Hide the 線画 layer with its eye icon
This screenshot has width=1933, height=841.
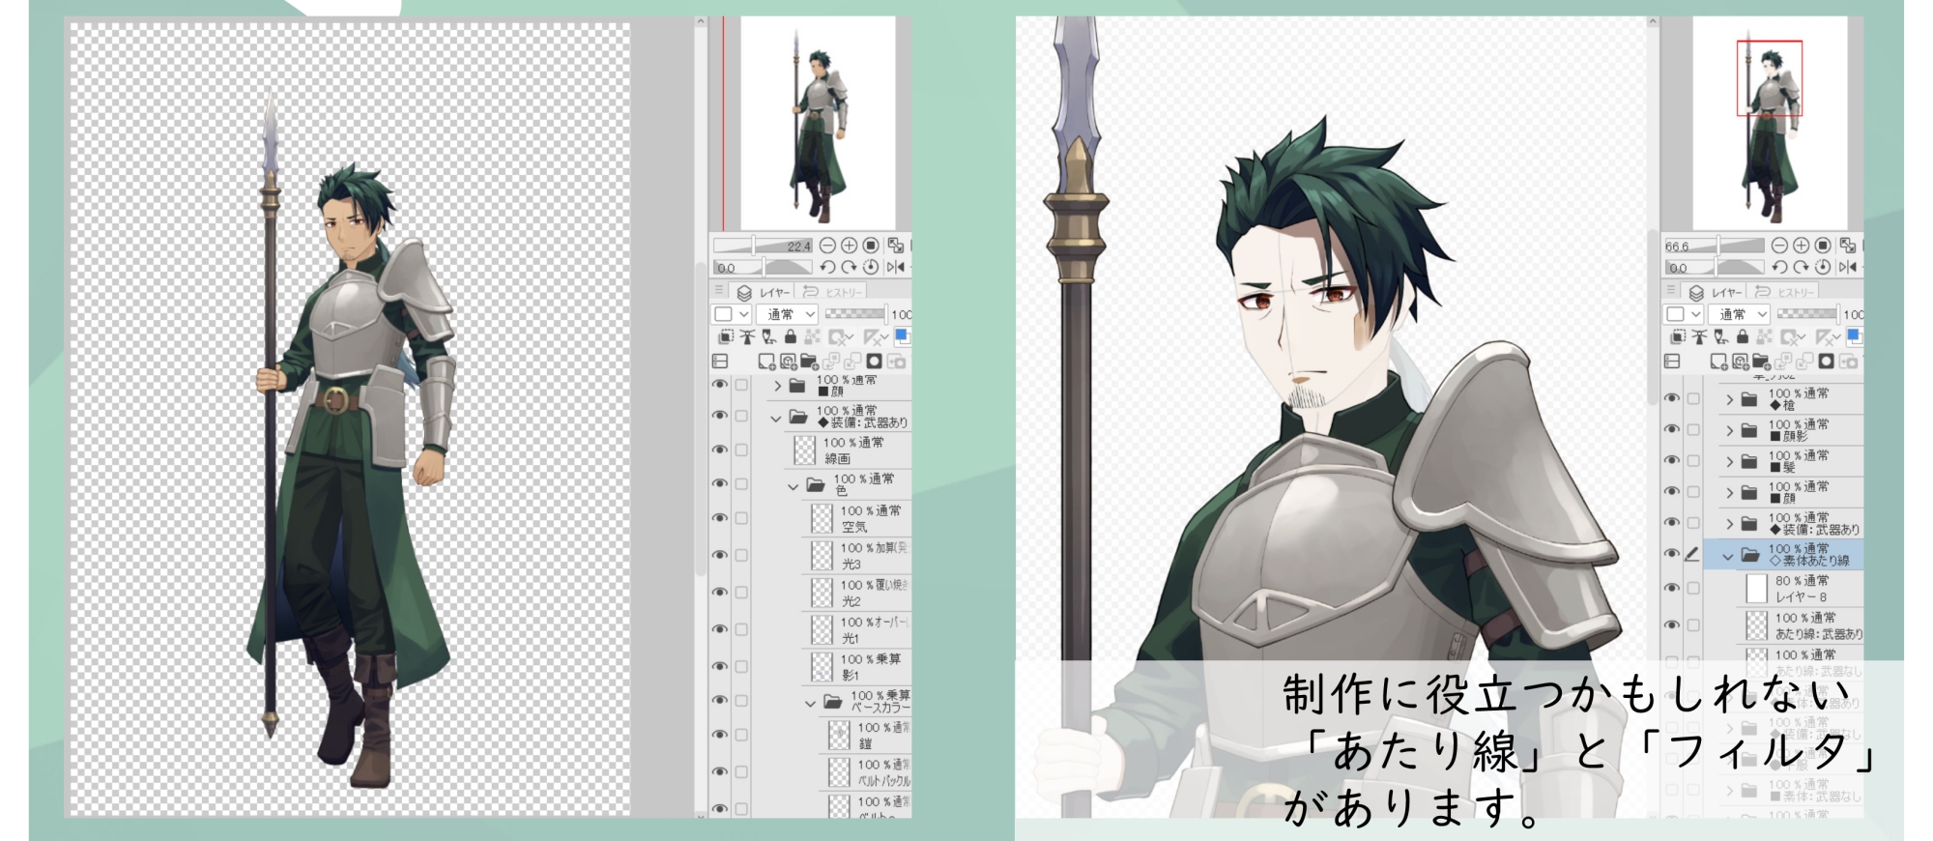click(720, 449)
